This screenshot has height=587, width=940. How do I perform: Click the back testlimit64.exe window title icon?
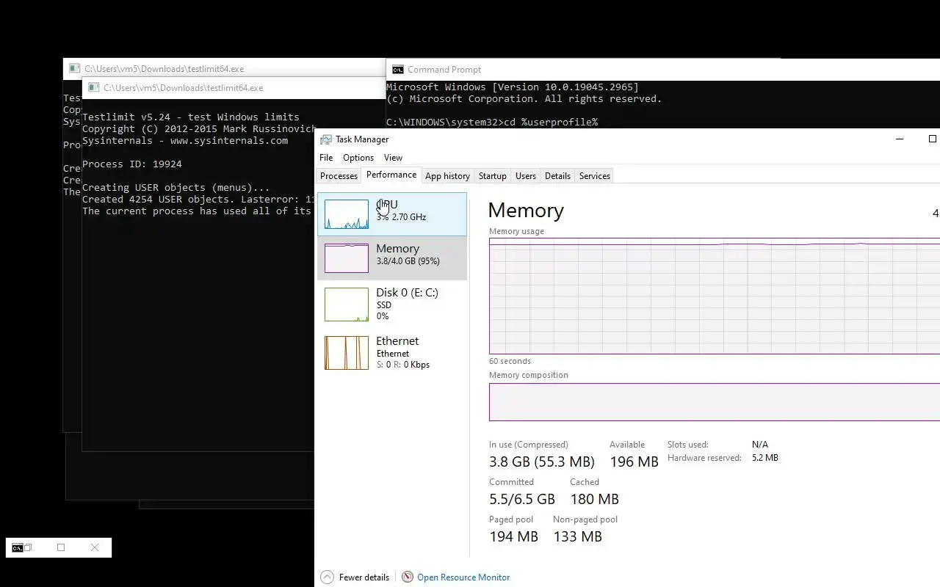point(74,69)
